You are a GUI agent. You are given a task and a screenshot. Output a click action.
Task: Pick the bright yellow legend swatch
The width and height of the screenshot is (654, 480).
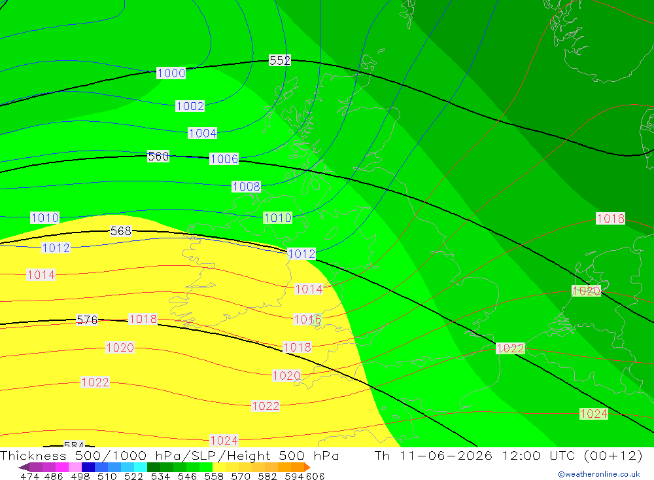point(219,467)
